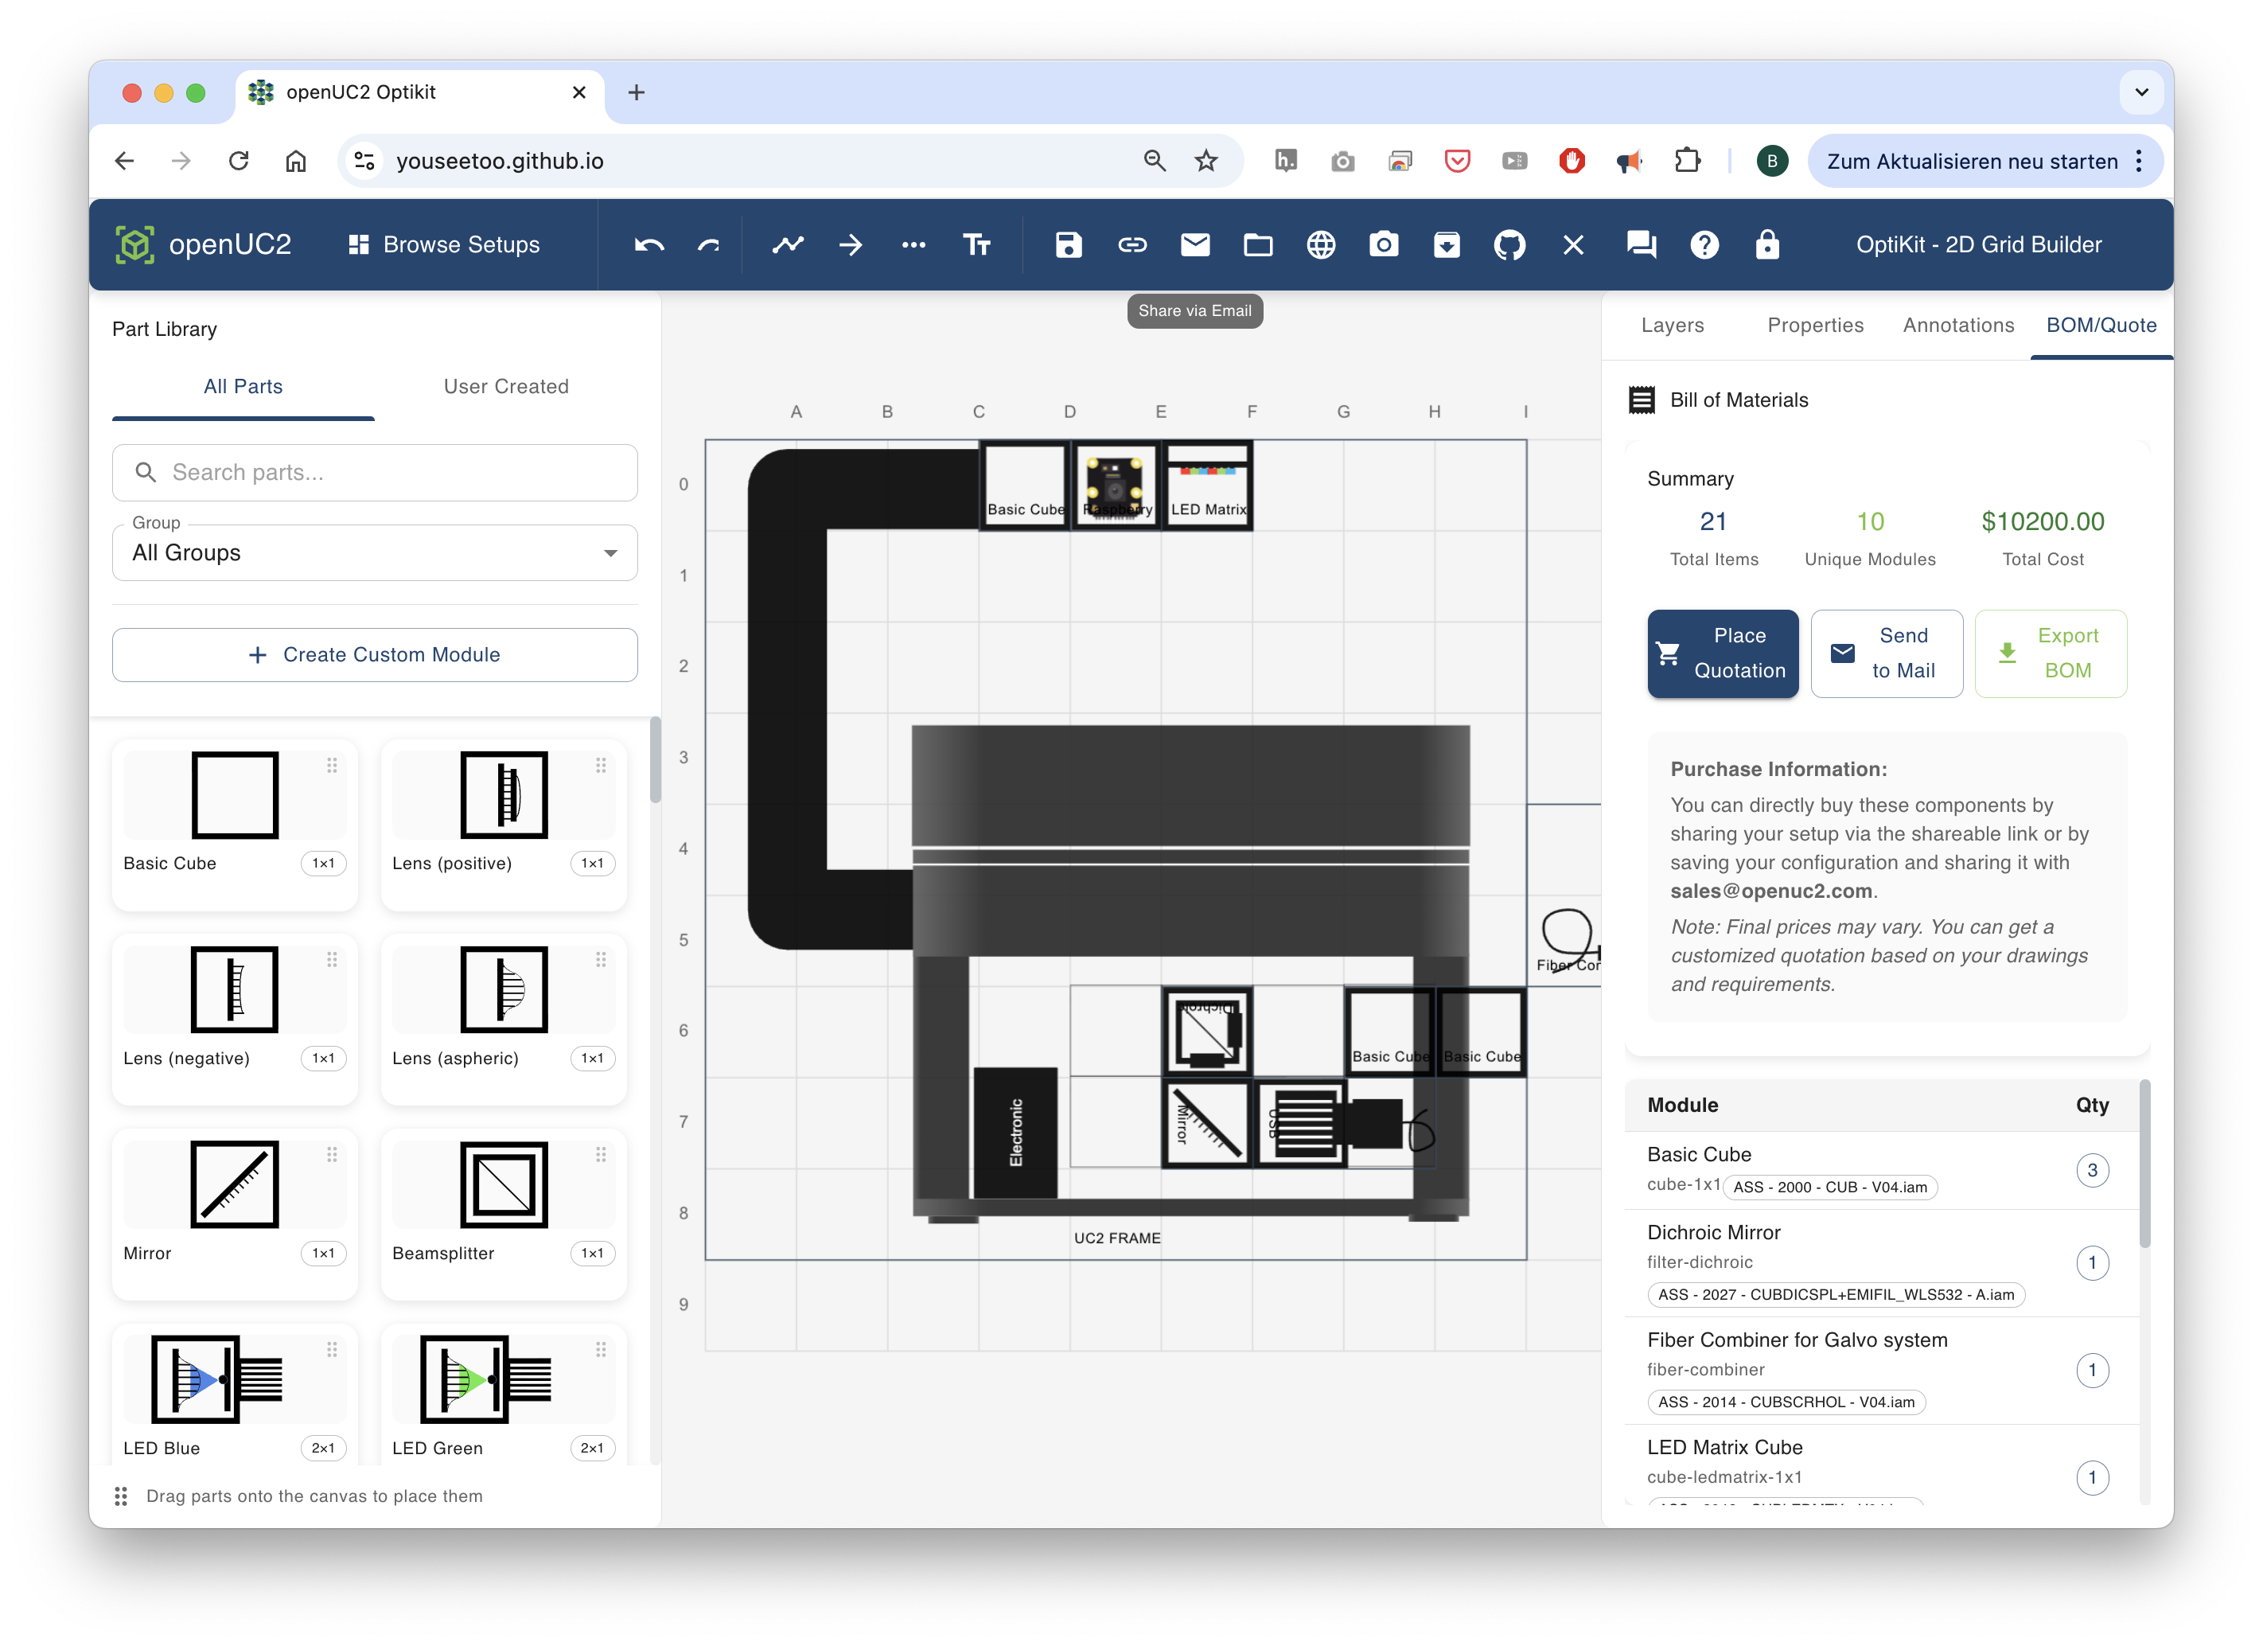2263x1646 pixels.
Task: Select the Basic Cube part card
Action: tap(236, 825)
